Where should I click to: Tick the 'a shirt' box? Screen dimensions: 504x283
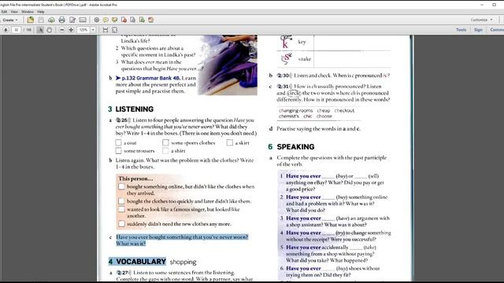(165, 150)
